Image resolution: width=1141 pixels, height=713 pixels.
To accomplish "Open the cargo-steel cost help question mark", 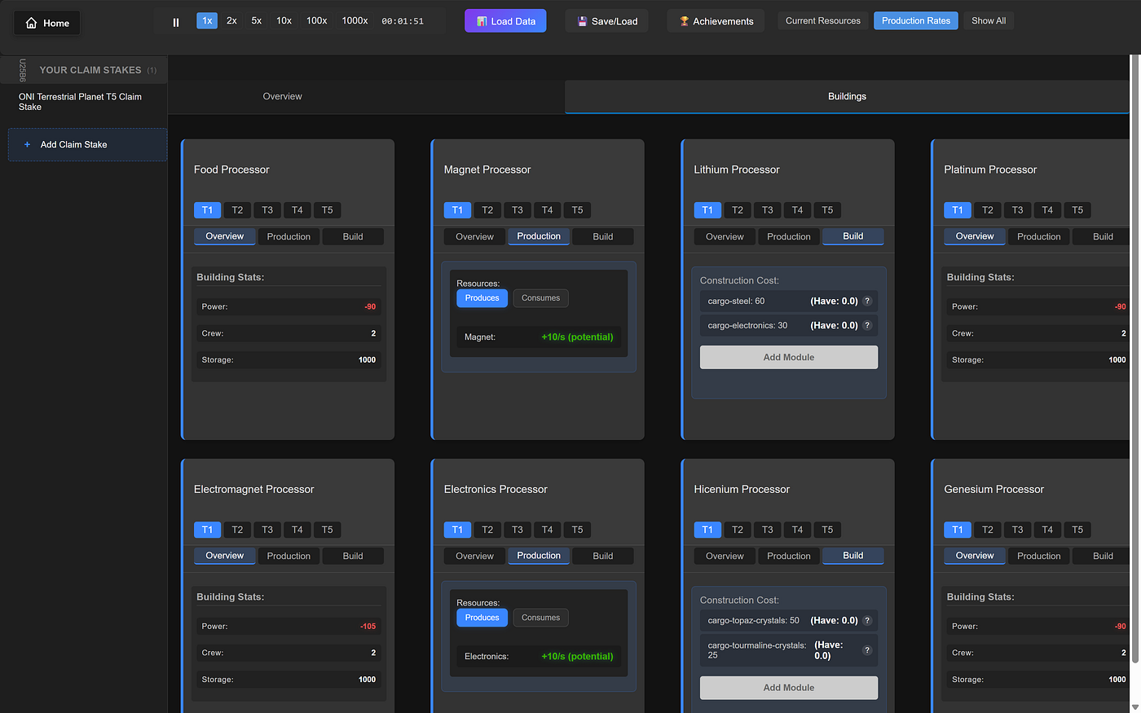I will pos(867,301).
